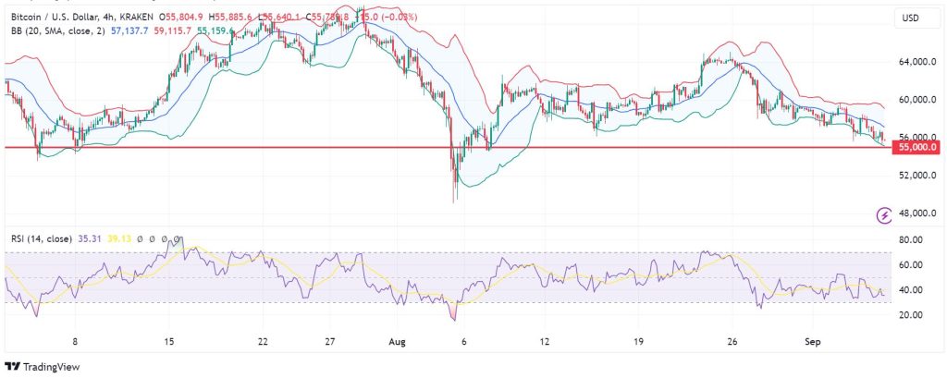Click the 60,000.0 price axis label

[916, 100]
